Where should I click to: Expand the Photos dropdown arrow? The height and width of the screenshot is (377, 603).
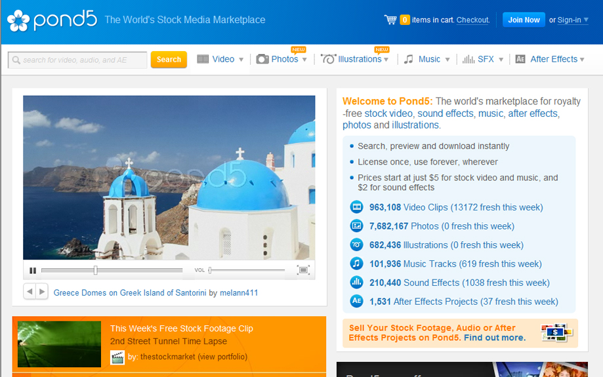coord(304,60)
